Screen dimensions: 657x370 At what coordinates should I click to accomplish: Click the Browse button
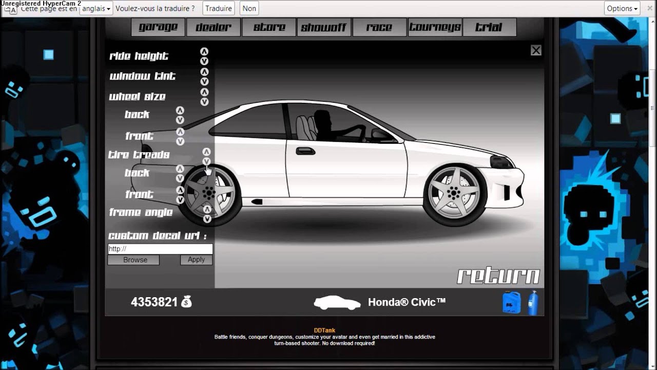133,260
